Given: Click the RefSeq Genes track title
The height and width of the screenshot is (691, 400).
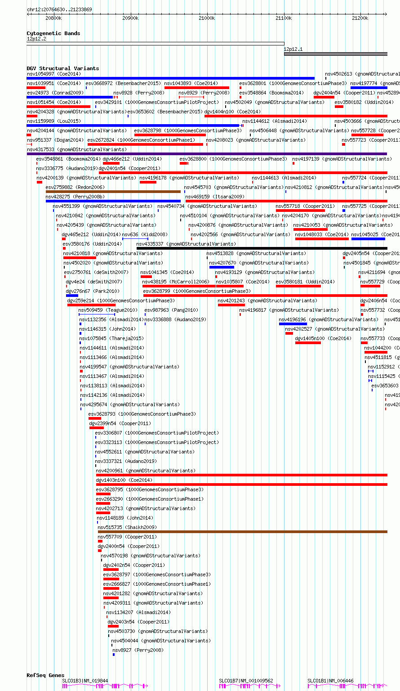Looking at the screenshot, I should click(45, 675).
